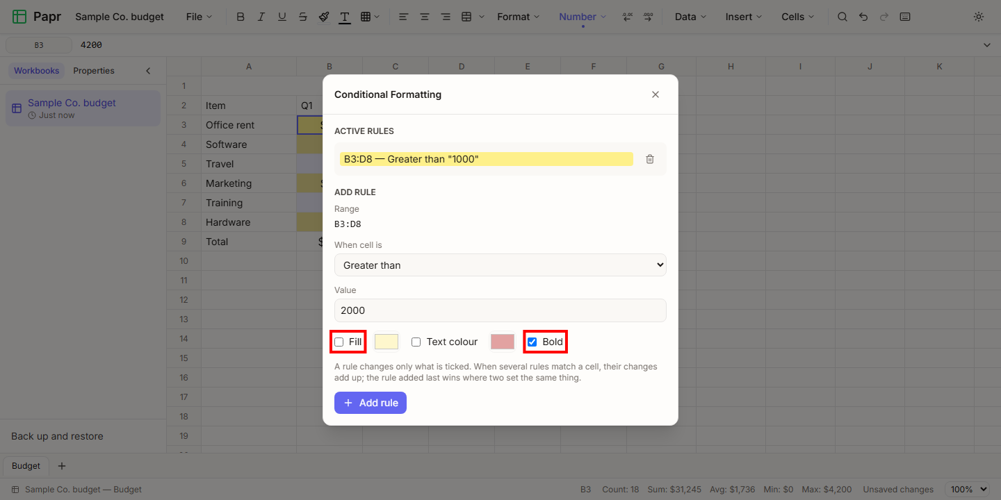Tick the Text colour checkbox
This screenshot has width=1001, height=500.
pyautogui.click(x=416, y=342)
